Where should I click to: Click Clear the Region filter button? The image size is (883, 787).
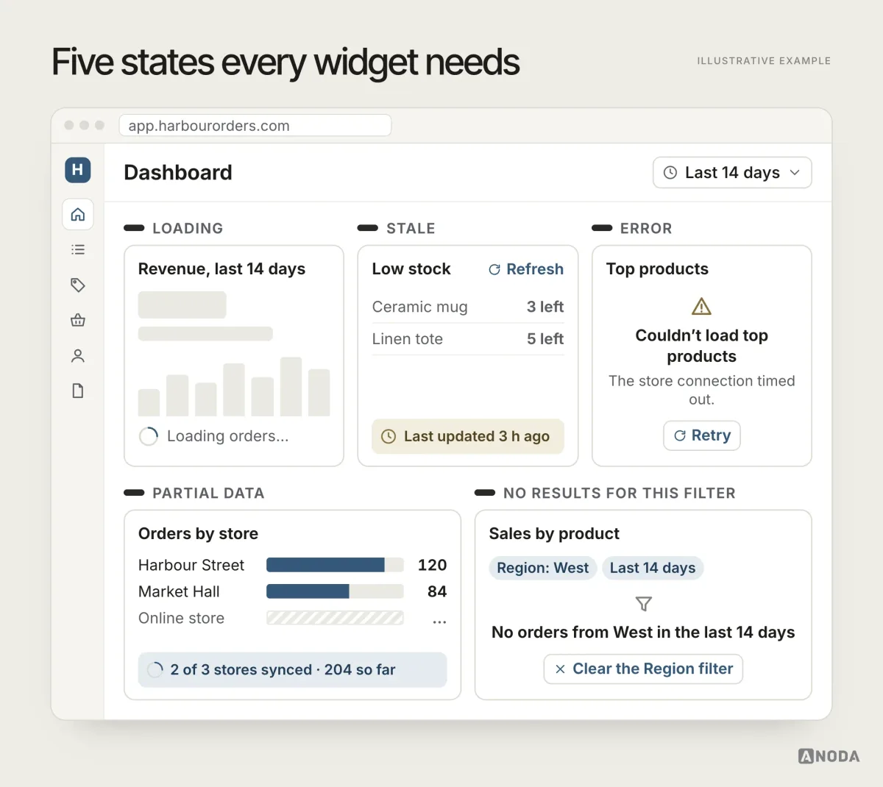tap(643, 669)
